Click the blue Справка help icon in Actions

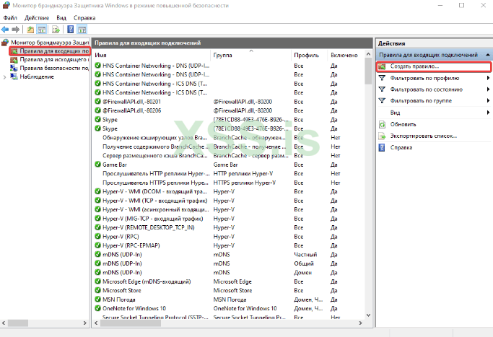pyautogui.click(x=382, y=147)
